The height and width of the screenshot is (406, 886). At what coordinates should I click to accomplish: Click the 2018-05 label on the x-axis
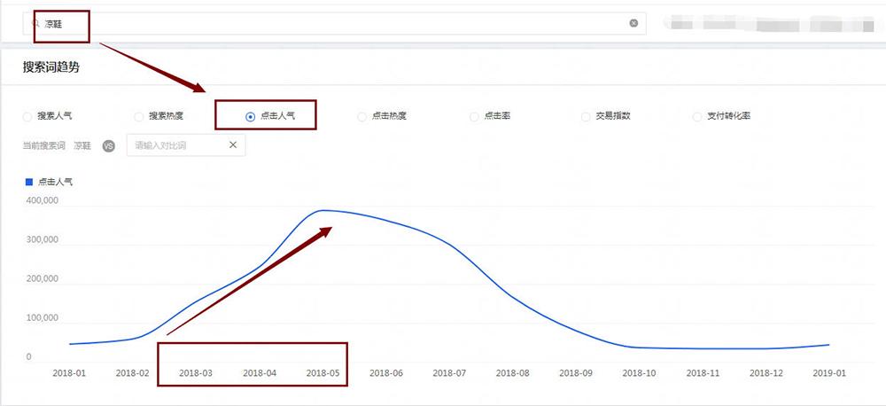pos(323,373)
